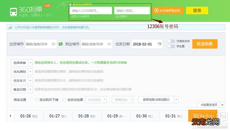
Task: Select the 01-29 周一 date tab
Action: 116,116
